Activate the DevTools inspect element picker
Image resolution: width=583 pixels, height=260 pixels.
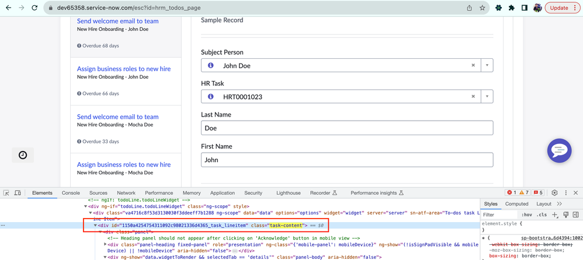(6, 193)
